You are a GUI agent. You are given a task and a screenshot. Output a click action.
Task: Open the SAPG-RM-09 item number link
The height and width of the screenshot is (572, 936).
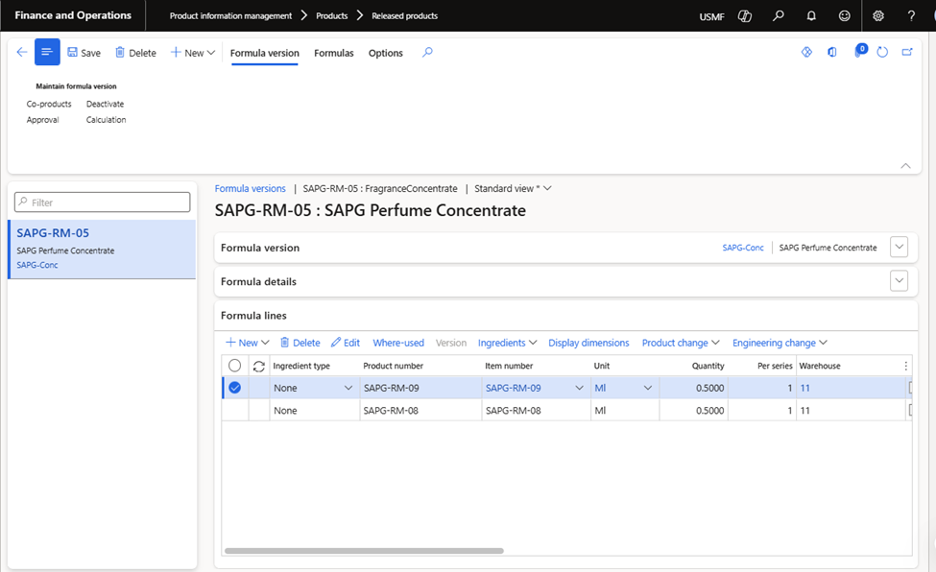click(514, 388)
